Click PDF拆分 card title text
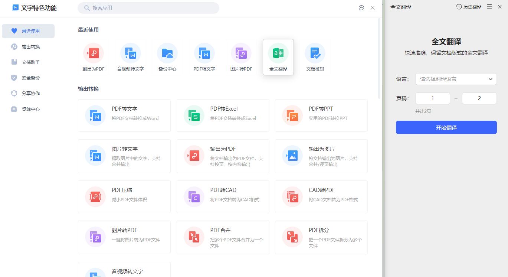 319,230
